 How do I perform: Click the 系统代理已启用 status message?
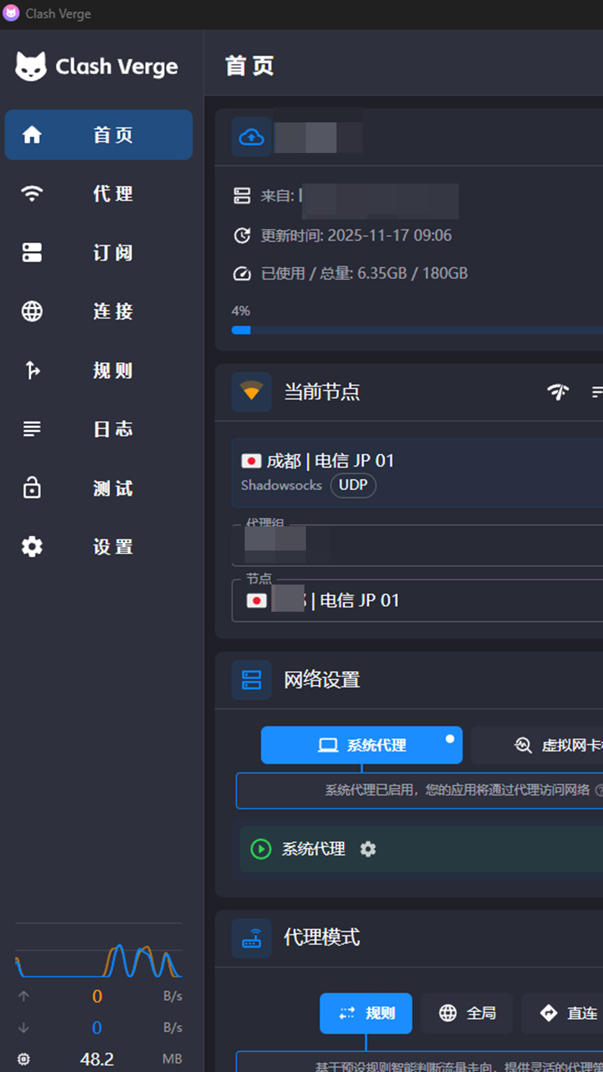(x=457, y=790)
